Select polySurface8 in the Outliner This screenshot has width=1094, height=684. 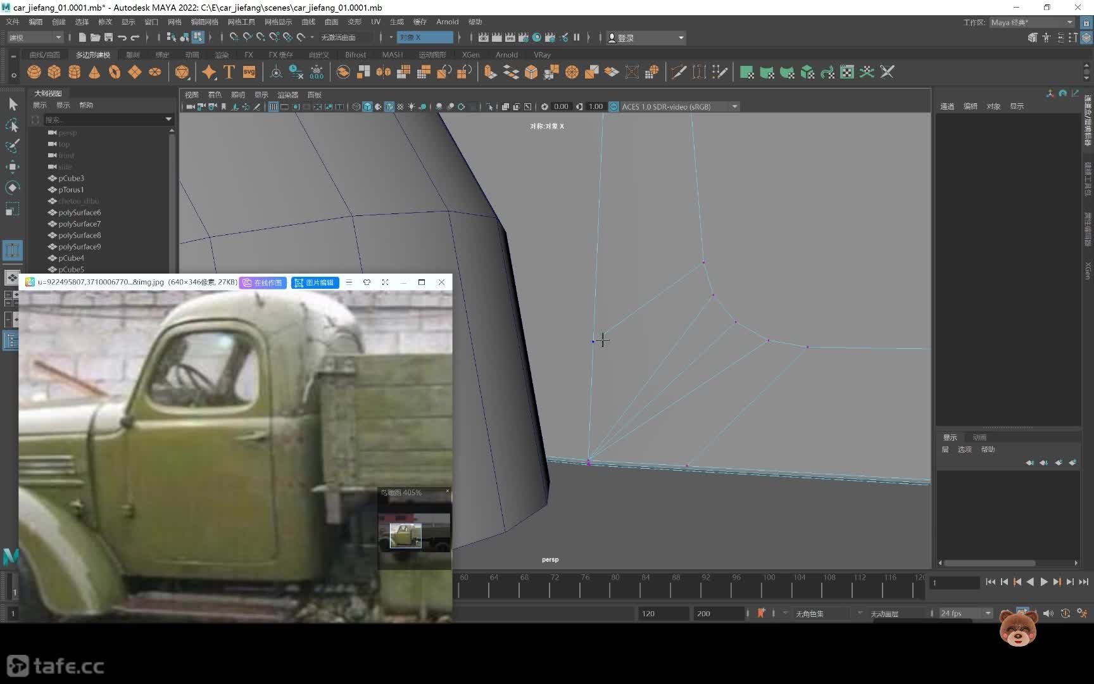click(x=79, y=236)
